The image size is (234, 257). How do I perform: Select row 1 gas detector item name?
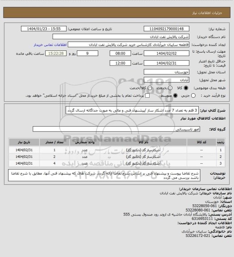click(x=143, y=150)
